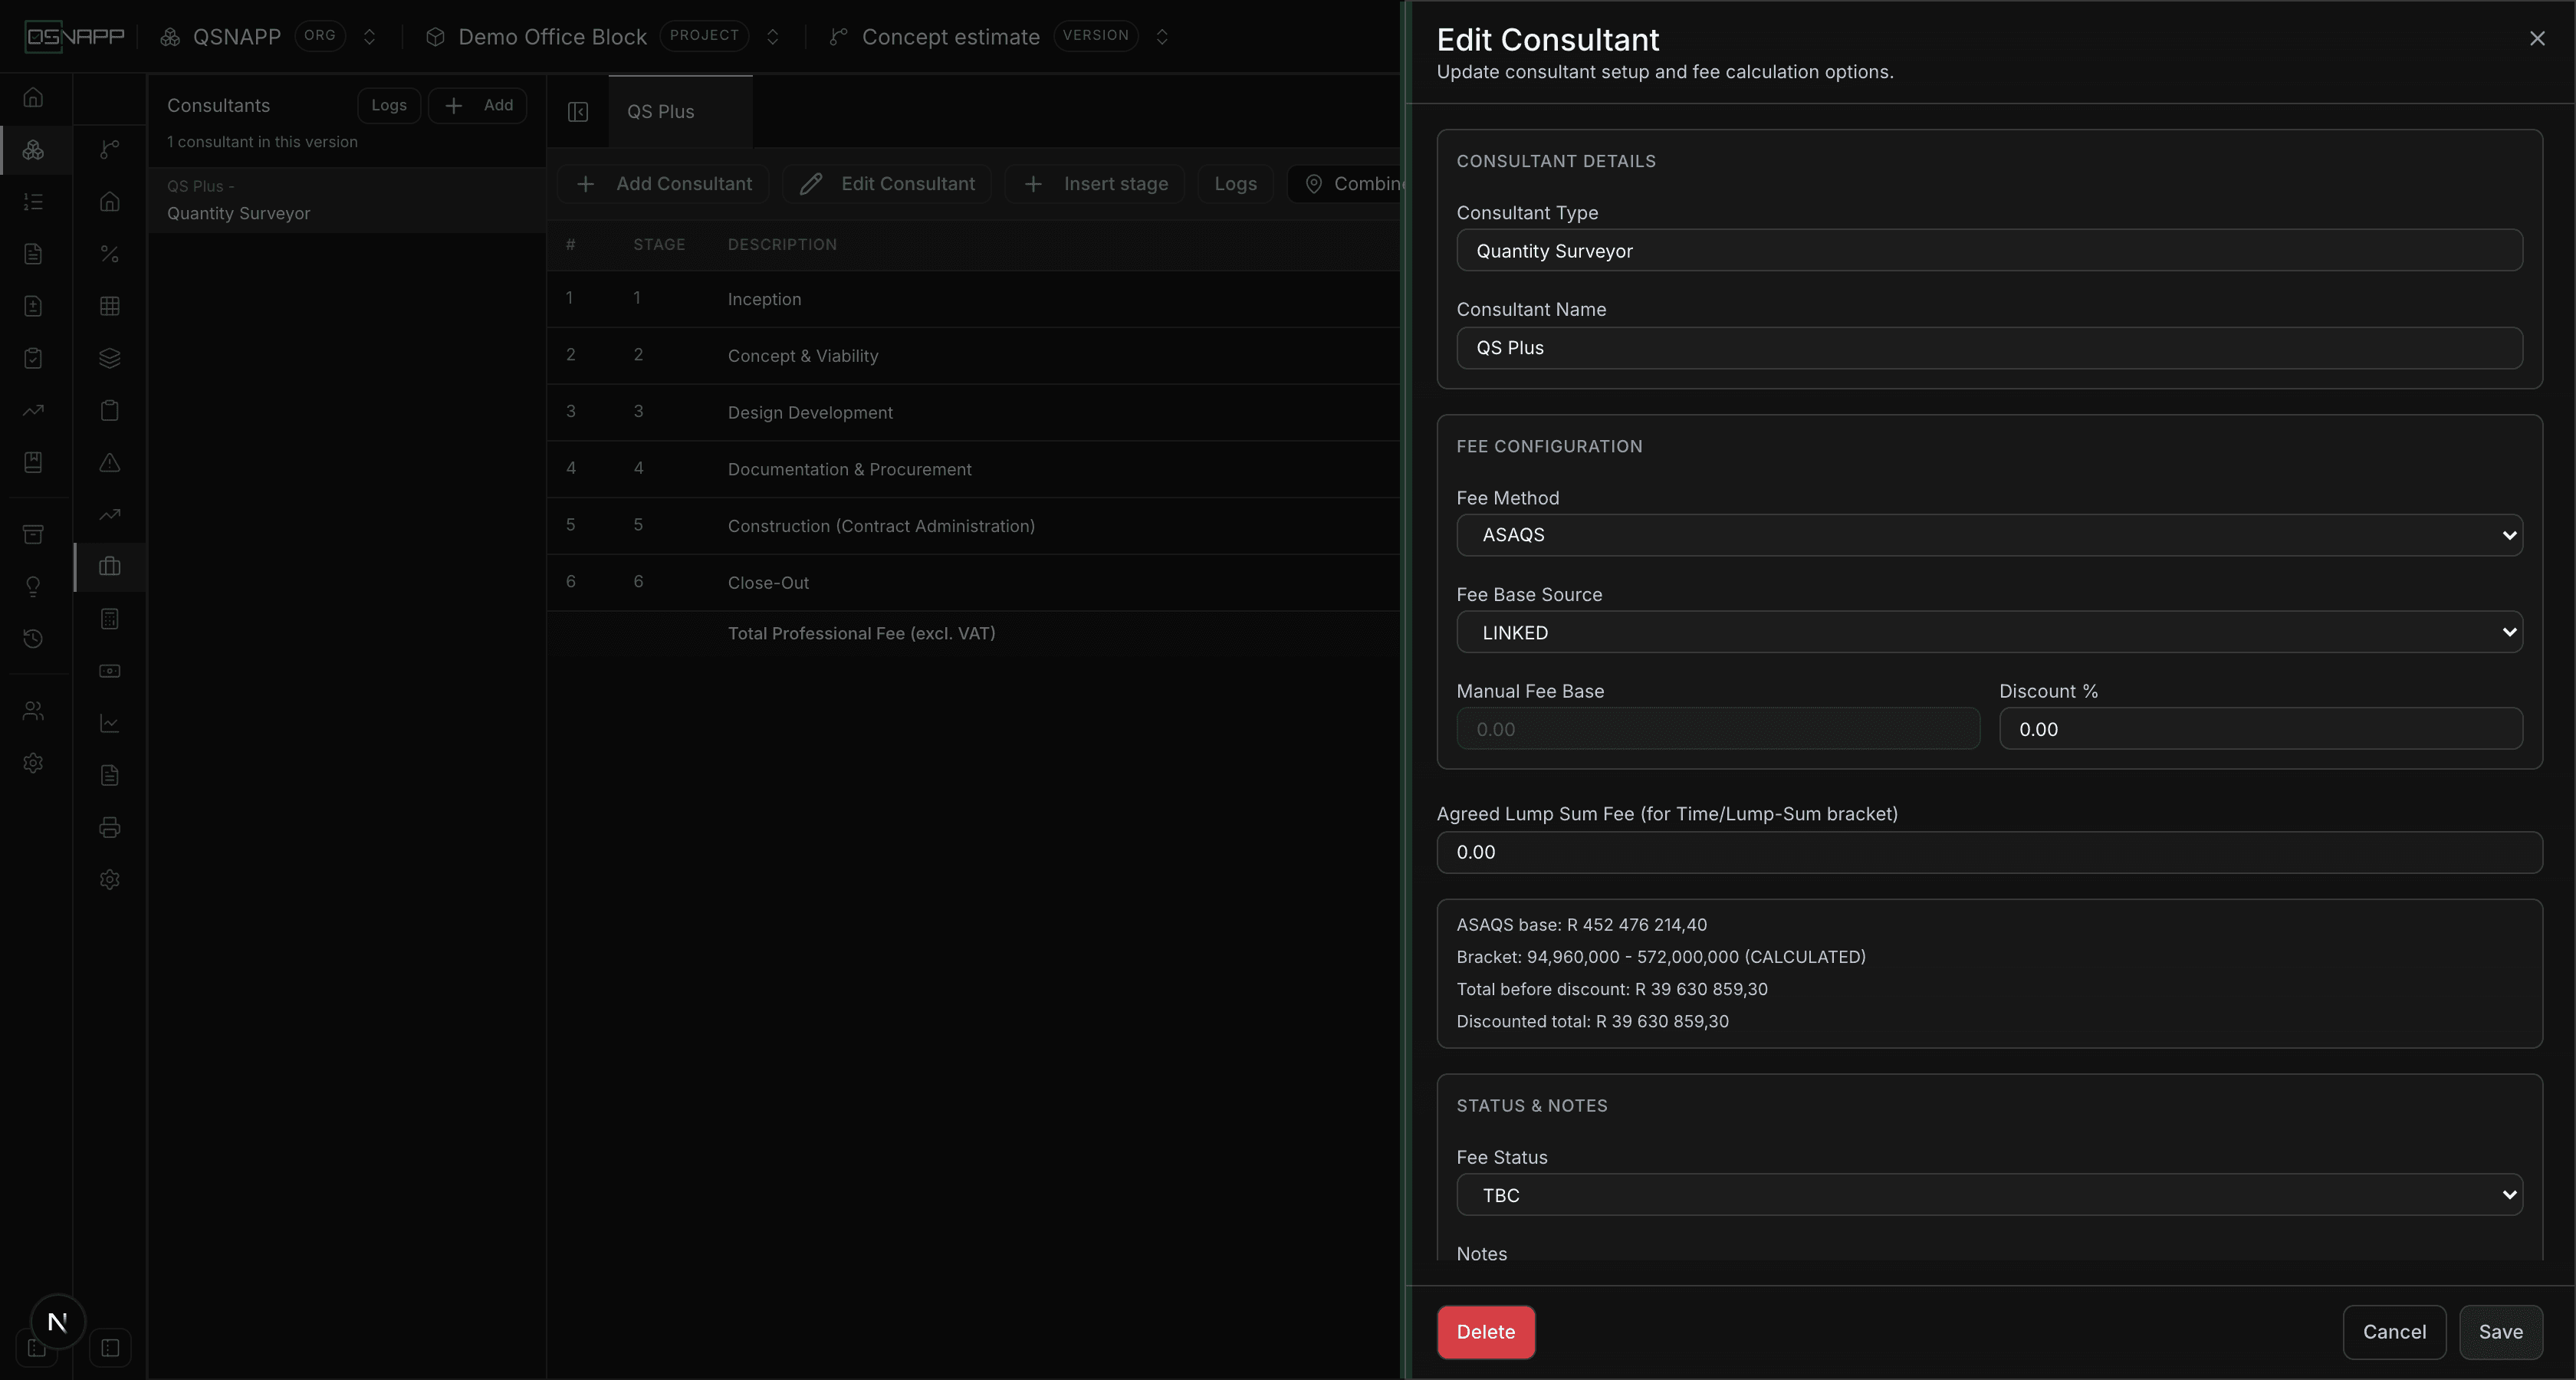Open the warning triangle risks icon
Image resolution: width=2576 pixels, height=1380 pixels.
[x=110, y=462]
